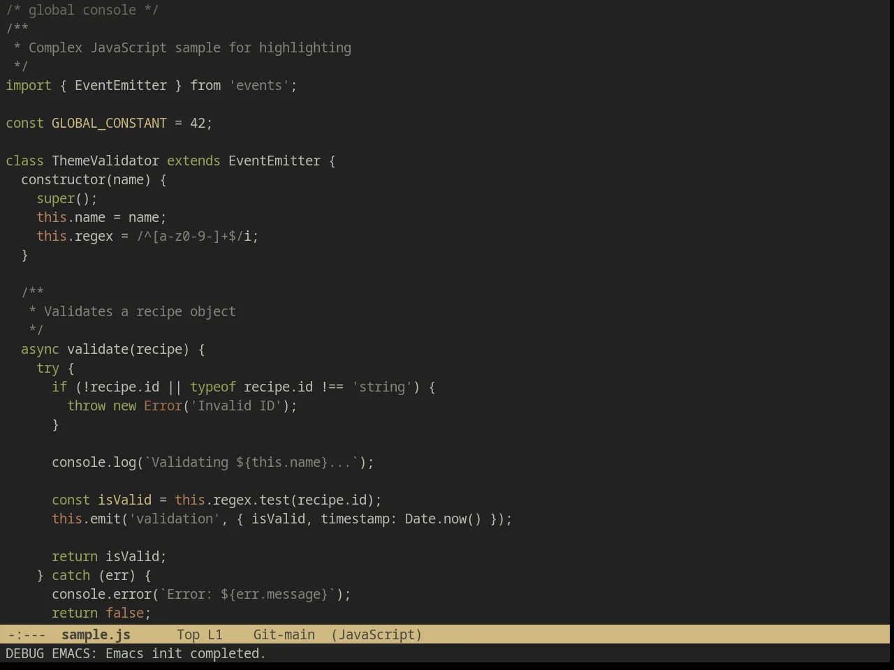Click the L1 line number indicator

pos(215,635)
